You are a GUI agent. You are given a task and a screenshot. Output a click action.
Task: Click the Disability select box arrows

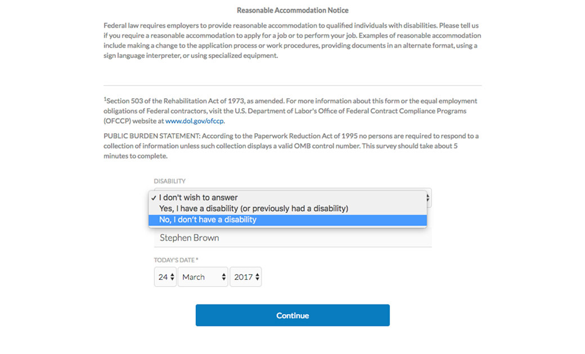pyautogui.click(x=429, y=198)
